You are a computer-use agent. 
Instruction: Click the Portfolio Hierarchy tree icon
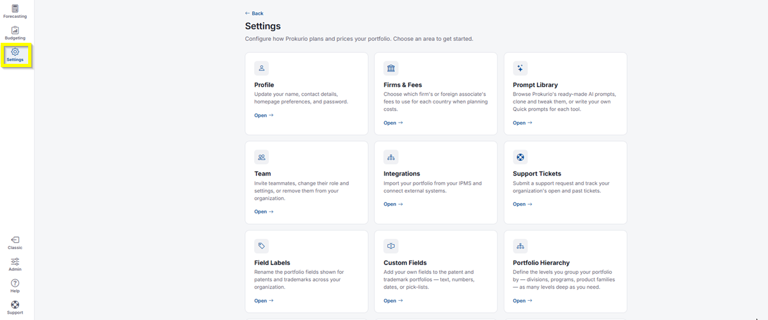(x=520, y=246)
